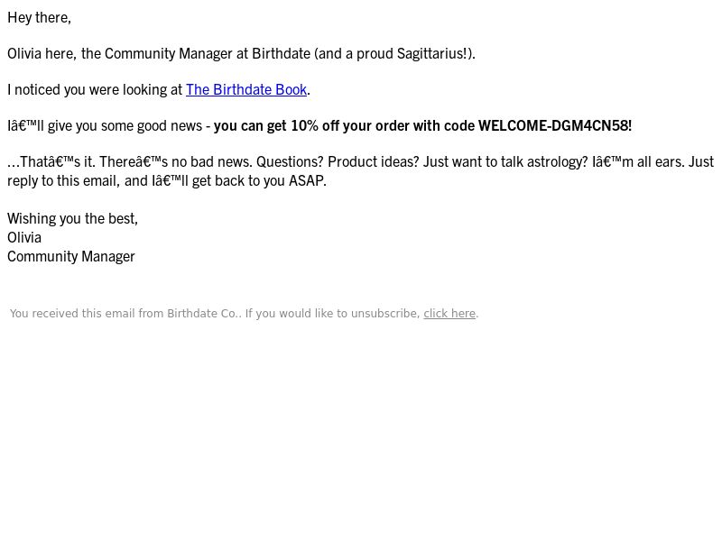Click the unsubscribe 'click here' link
Screen dimensions: 722x541
pyautogui.click(x=449, y=314)
